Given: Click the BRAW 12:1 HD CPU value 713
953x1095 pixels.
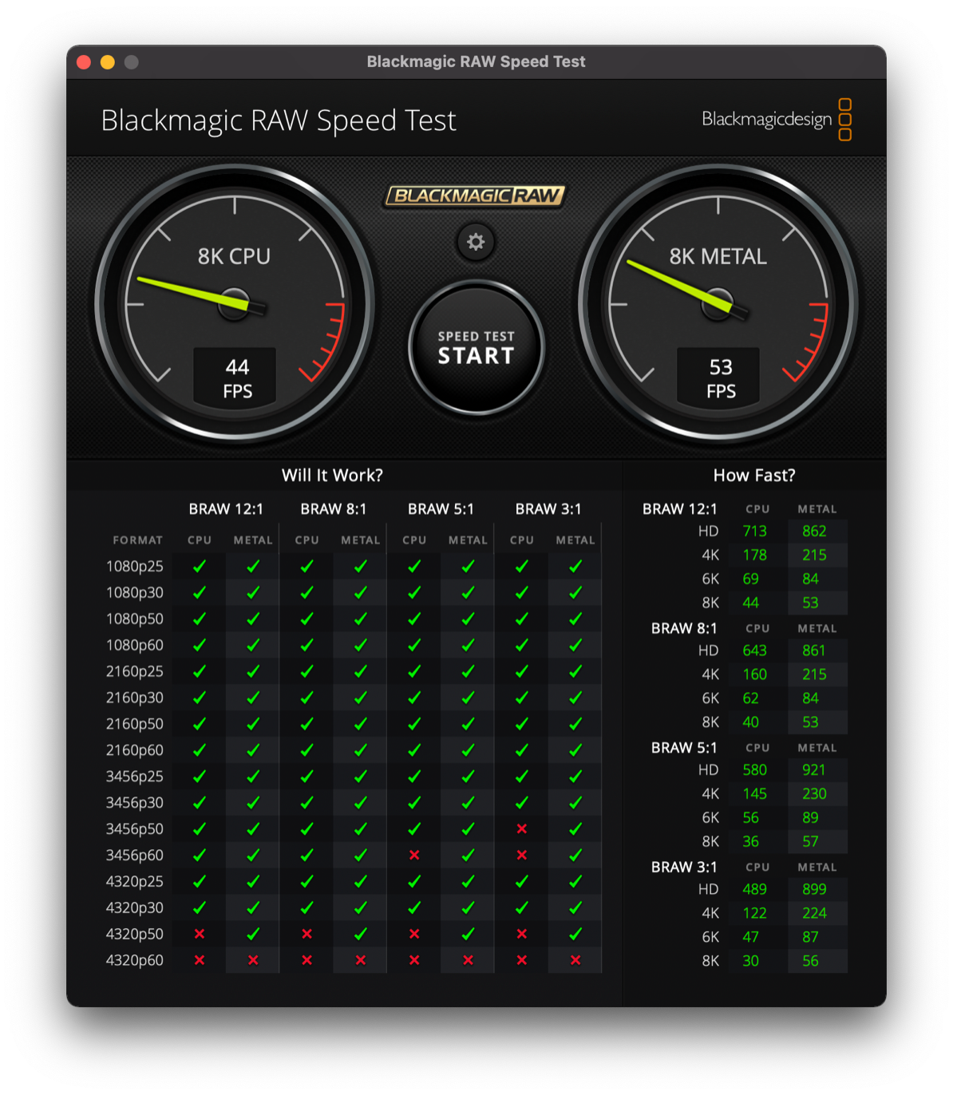Looking at the screenshot, I should tap(754, 531).
